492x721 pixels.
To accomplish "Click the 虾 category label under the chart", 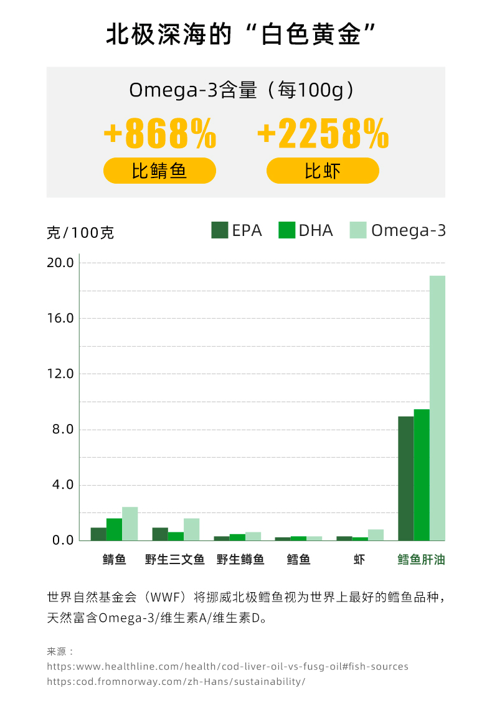I will (x=359, y=560).
